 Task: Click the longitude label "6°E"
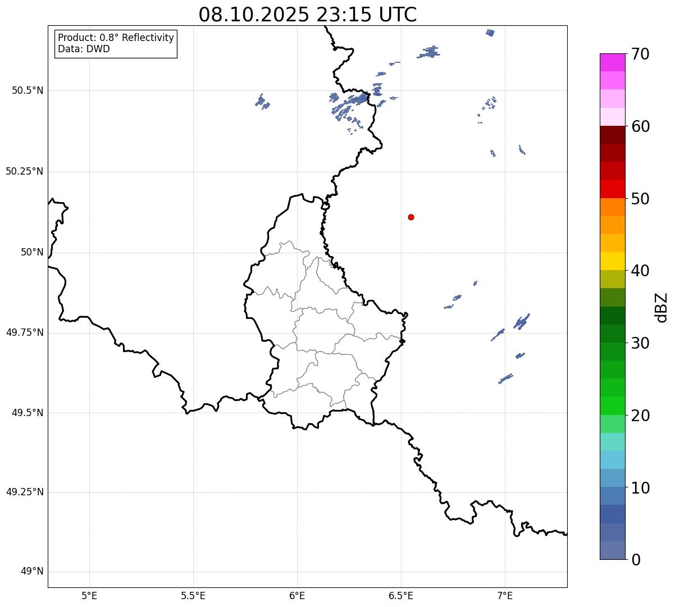click(x=297, y=595)
